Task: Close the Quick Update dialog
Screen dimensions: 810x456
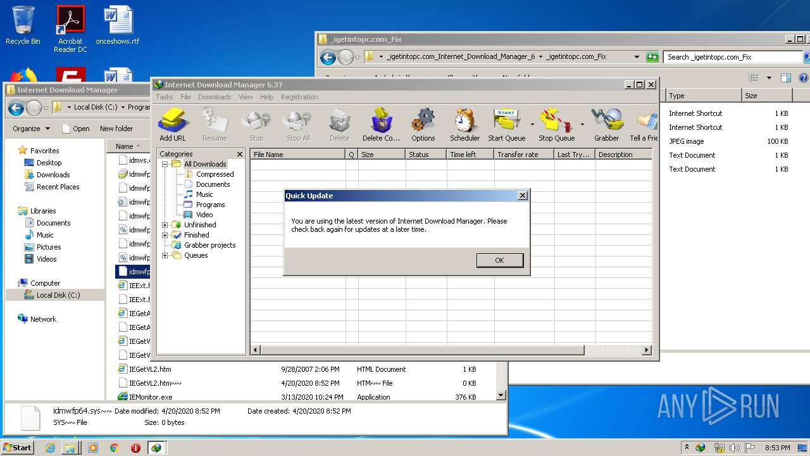Action: 522,196
